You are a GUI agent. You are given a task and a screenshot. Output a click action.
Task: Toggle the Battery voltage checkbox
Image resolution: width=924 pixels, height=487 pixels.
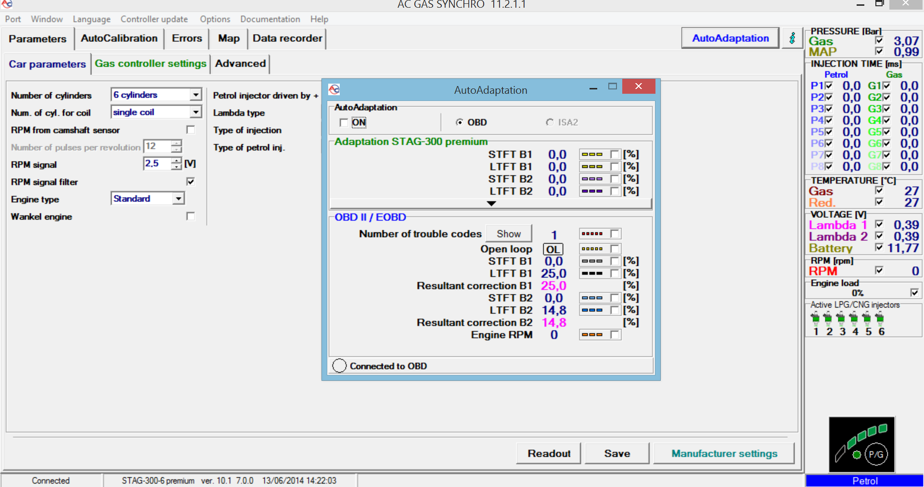tap(879, 247)
